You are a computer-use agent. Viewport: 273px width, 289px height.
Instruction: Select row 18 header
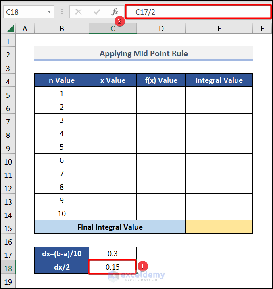tap(8, 268)
